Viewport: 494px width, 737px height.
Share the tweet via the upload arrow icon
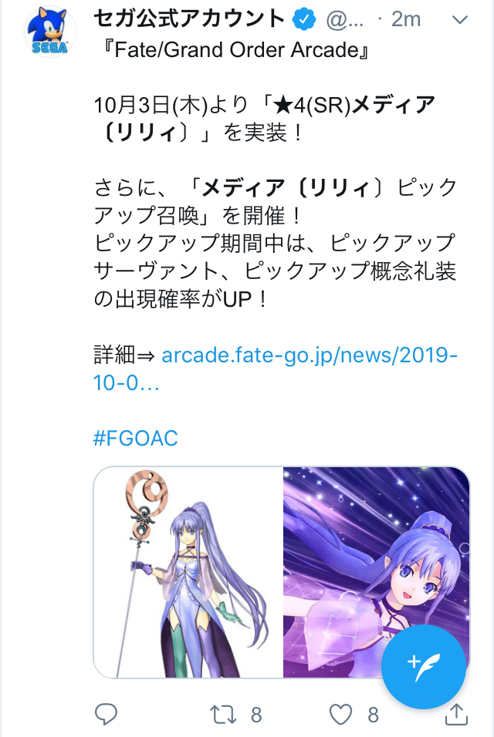point(456,714)
